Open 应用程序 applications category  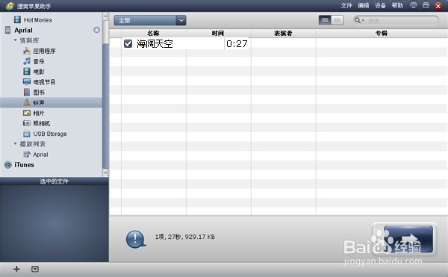44,51
